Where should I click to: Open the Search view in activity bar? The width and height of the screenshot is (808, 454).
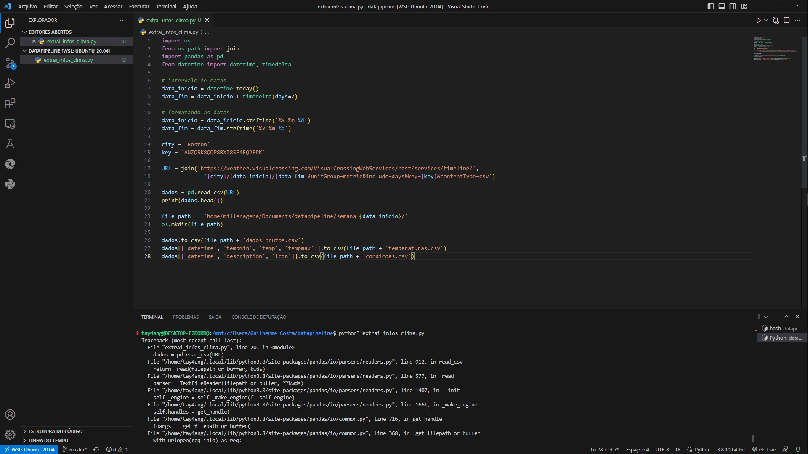[10, 43]
